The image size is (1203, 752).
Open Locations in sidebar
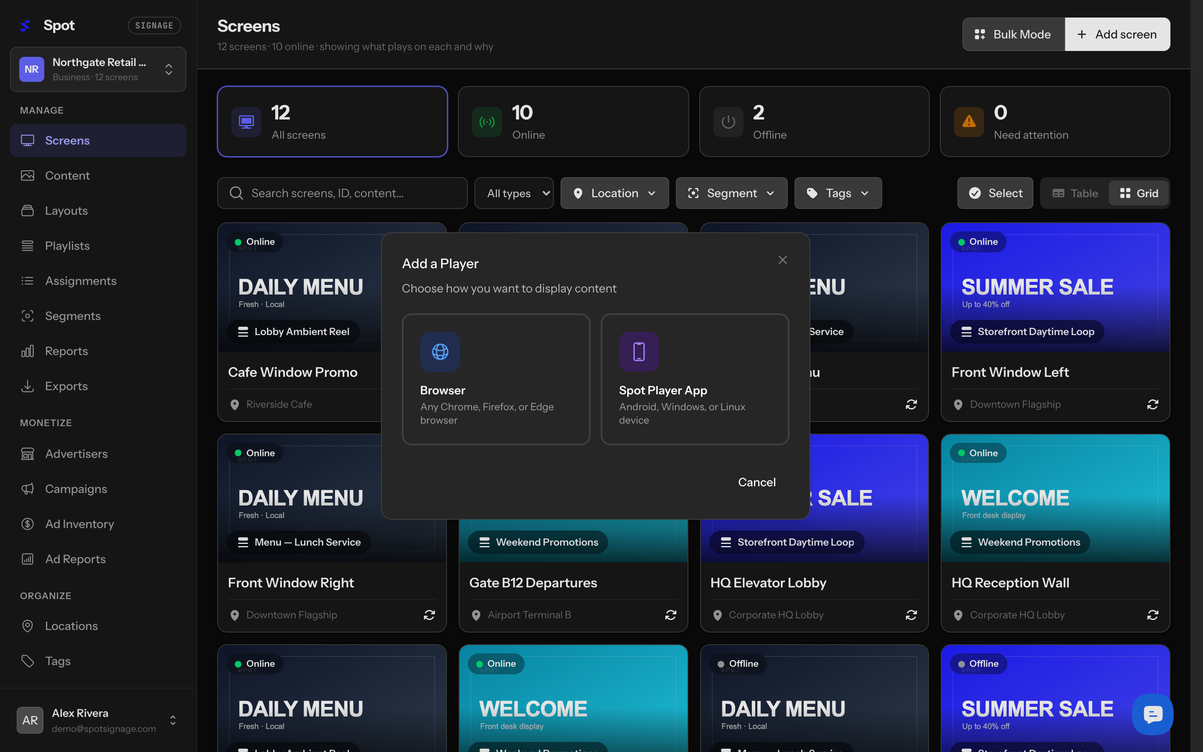click(x=98, y=626)
